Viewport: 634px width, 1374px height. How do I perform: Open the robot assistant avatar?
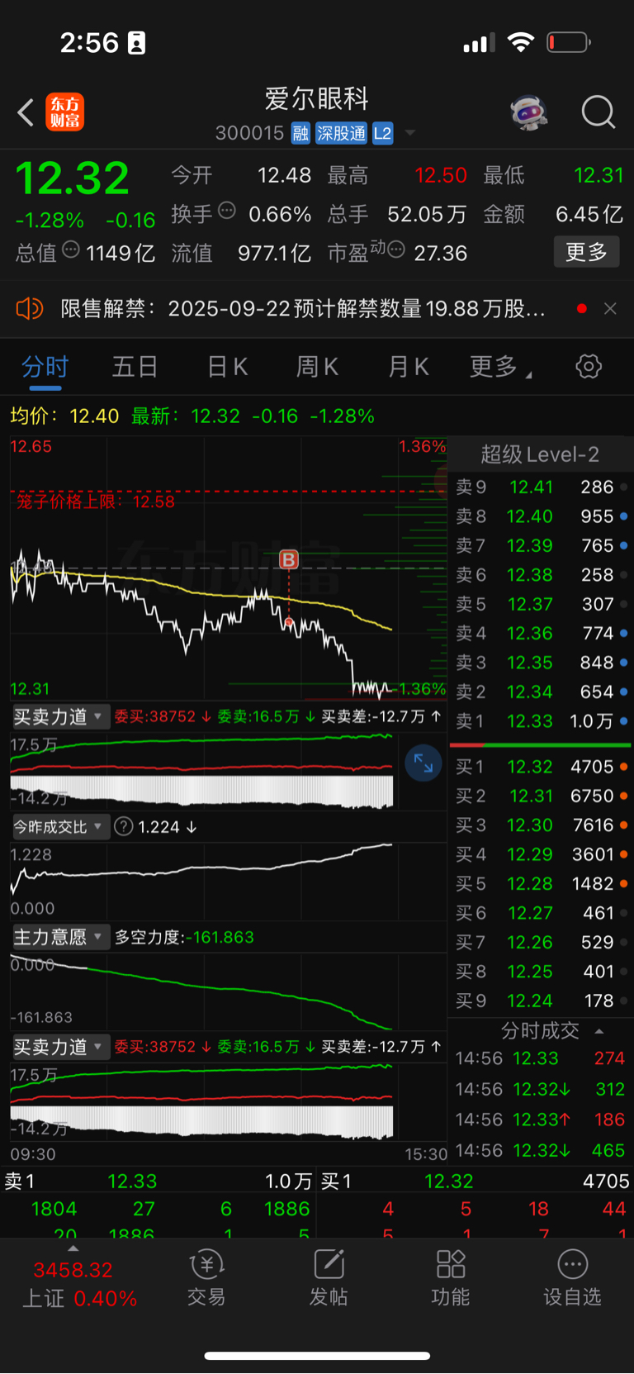tap(529, 112)
